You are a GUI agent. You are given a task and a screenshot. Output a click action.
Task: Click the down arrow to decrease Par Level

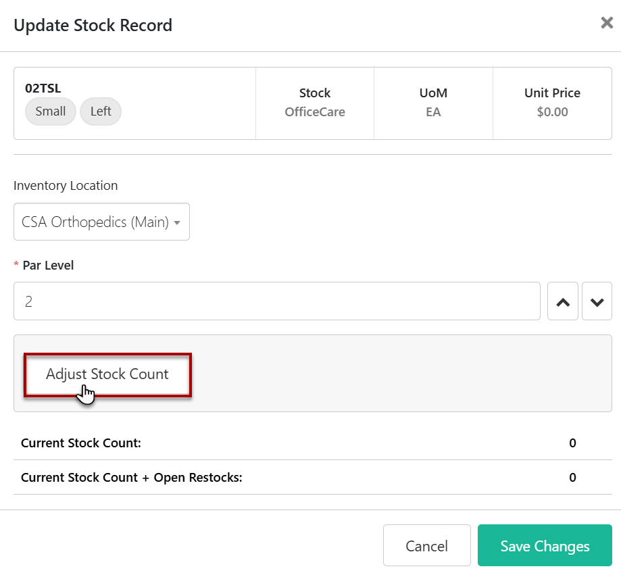(x=597, y=301)
